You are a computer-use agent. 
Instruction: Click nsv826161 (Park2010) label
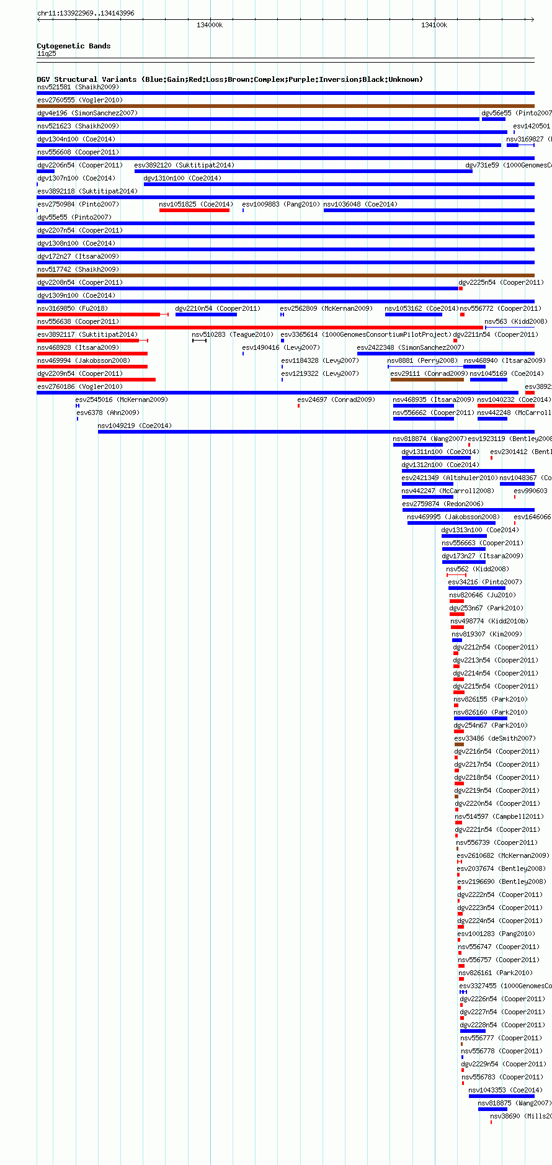coord(496,973)
